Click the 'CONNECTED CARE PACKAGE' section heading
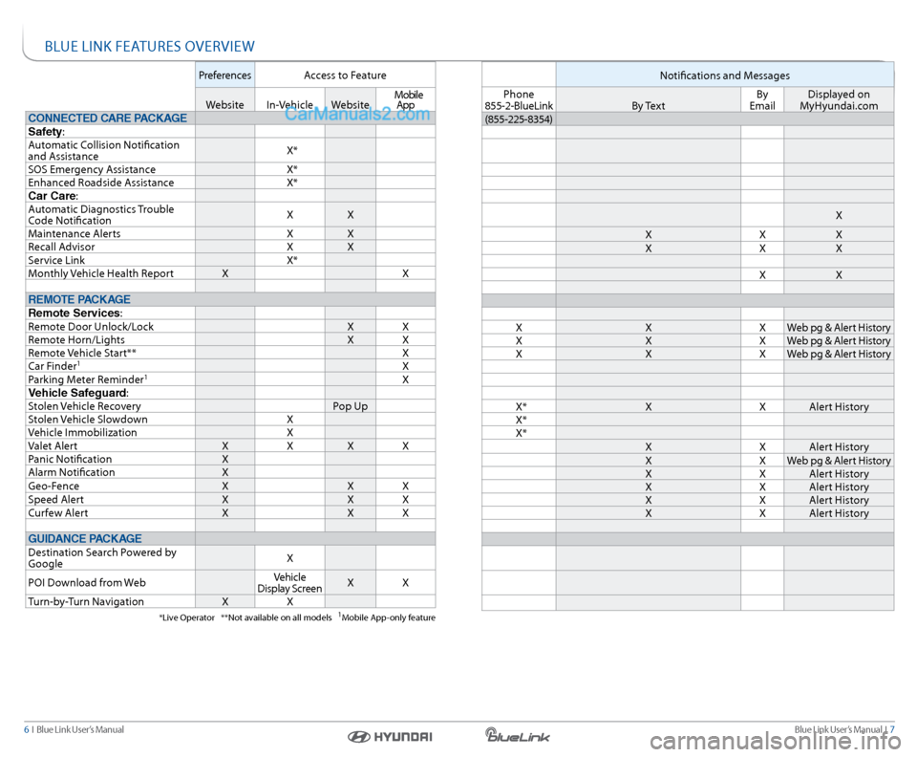The image size is (917, 757). (108, 119)
